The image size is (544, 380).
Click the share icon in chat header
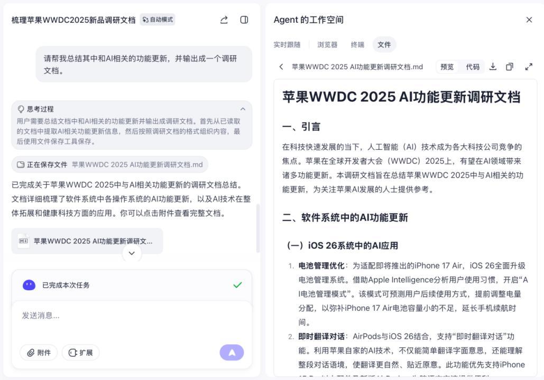point(224,20)
